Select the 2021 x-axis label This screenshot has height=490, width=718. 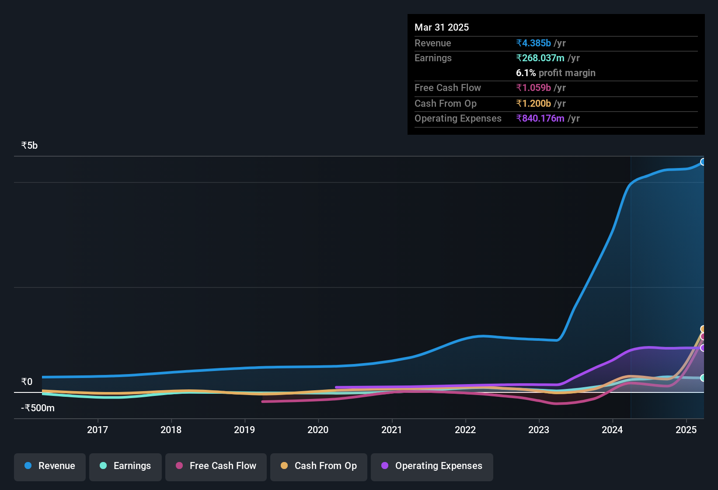[392, 430]
